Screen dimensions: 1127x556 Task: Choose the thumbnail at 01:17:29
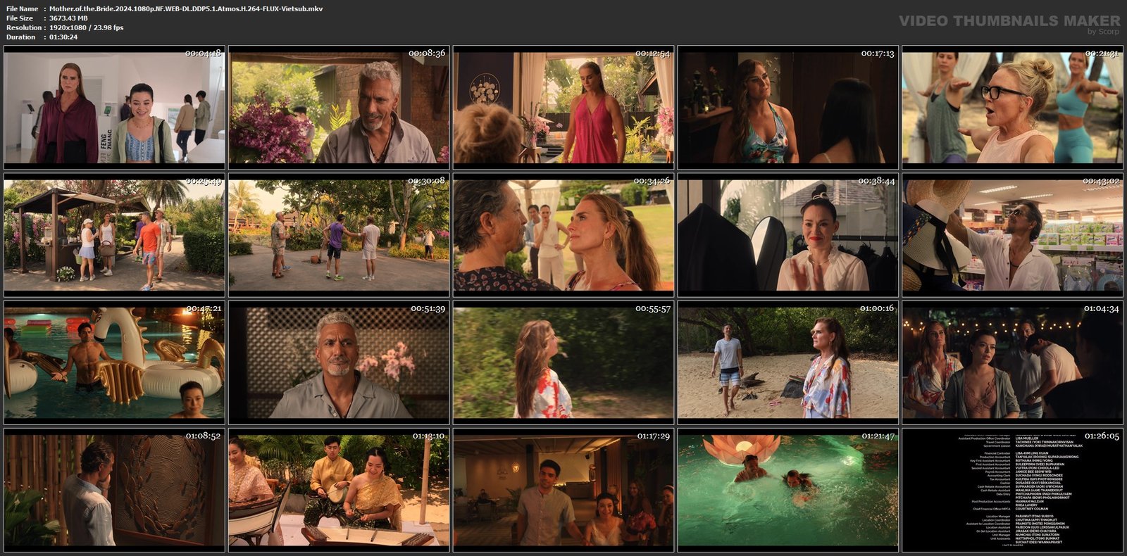(563, 490)
